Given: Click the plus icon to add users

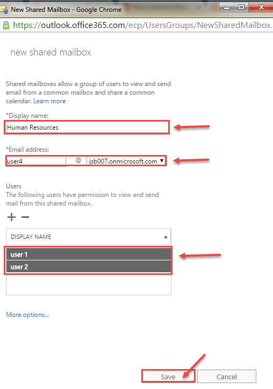Looking at the screenshot, I should tap(11, 217).
